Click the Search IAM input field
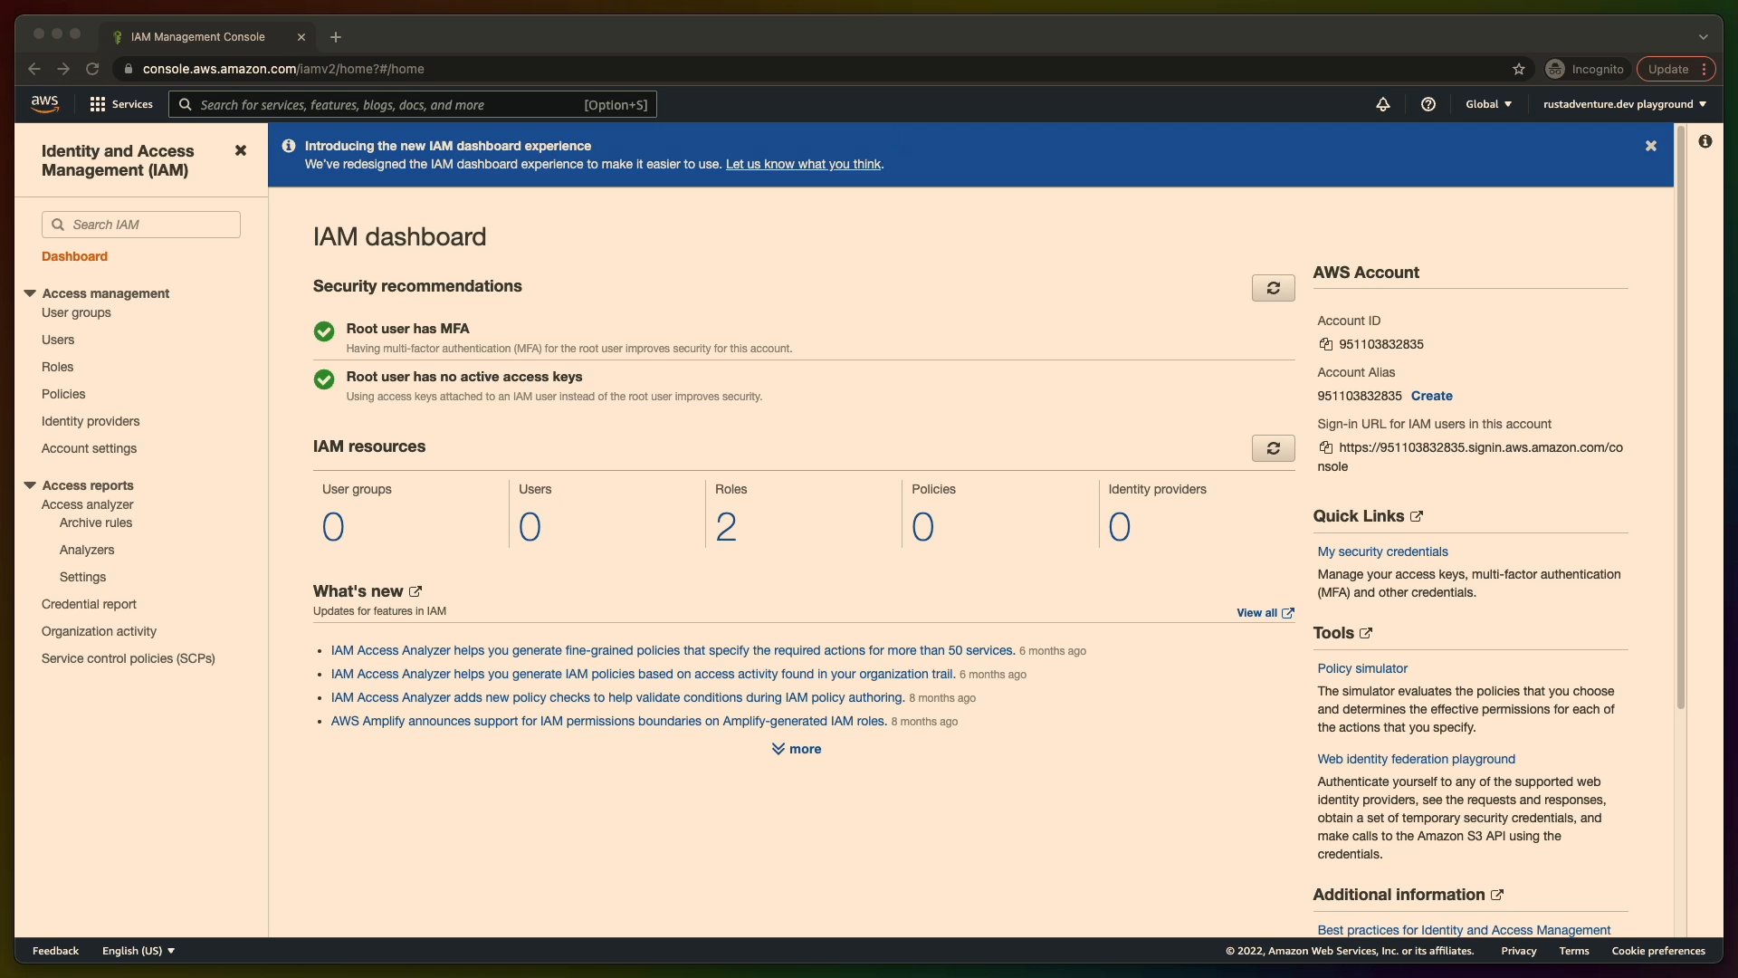Screen dimensions: 1738x978 click(x=141, y=225)
